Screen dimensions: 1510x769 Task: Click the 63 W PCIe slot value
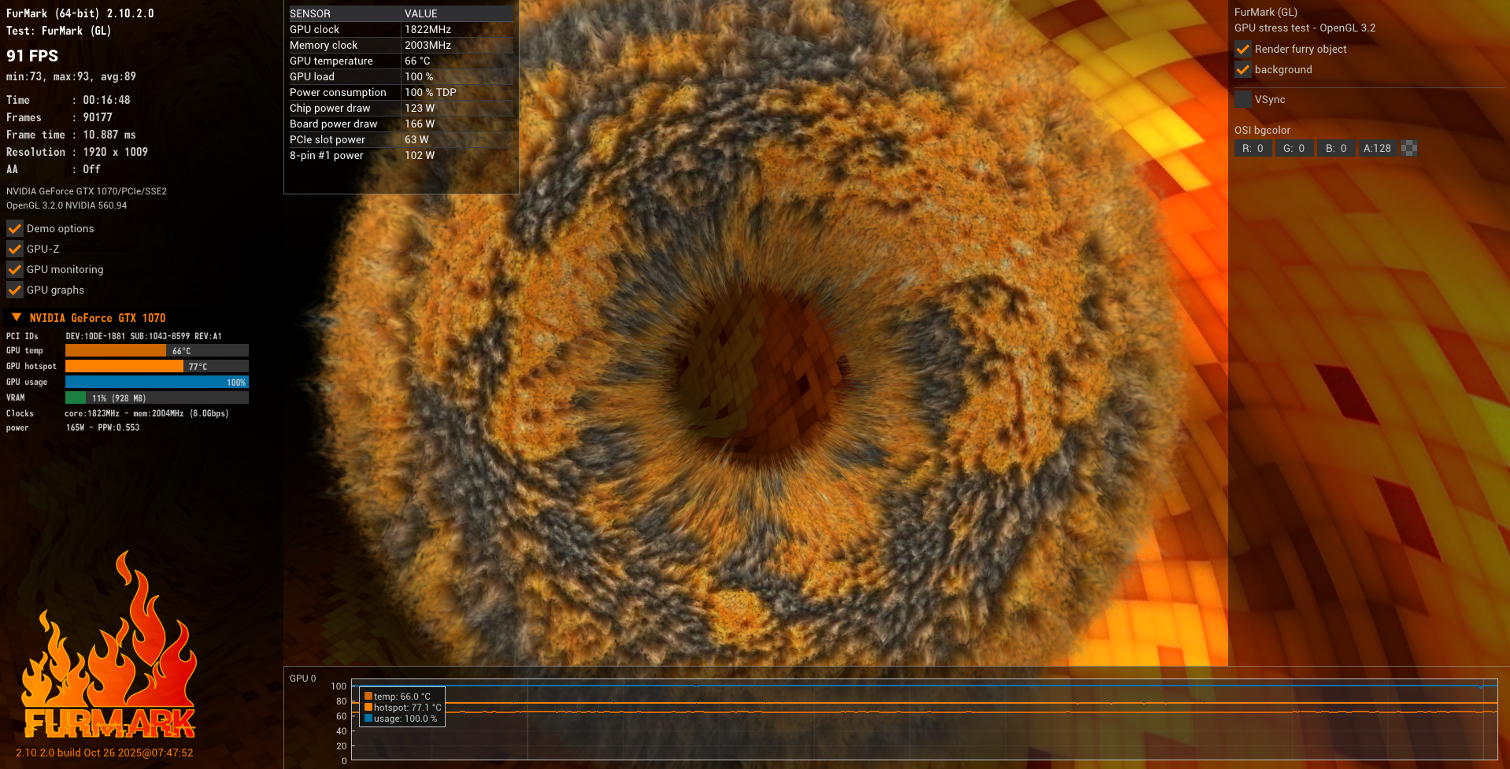pos(416,139)
